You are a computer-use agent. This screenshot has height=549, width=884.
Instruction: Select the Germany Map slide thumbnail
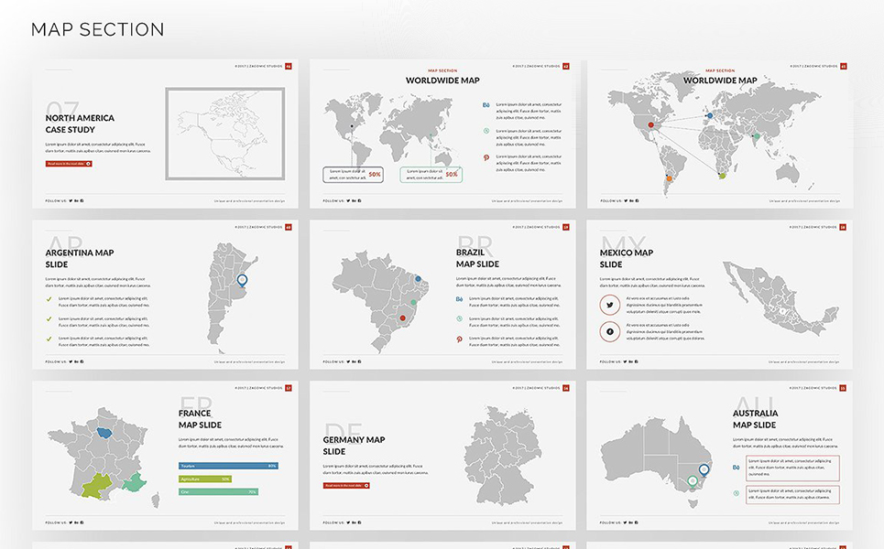pos(442,455)
